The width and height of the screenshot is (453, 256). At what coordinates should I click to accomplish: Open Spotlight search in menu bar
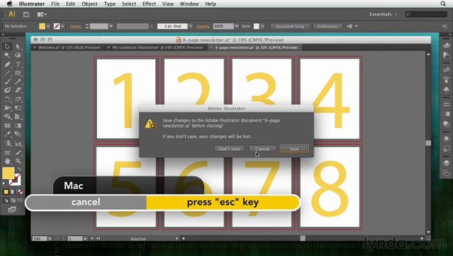443,4
